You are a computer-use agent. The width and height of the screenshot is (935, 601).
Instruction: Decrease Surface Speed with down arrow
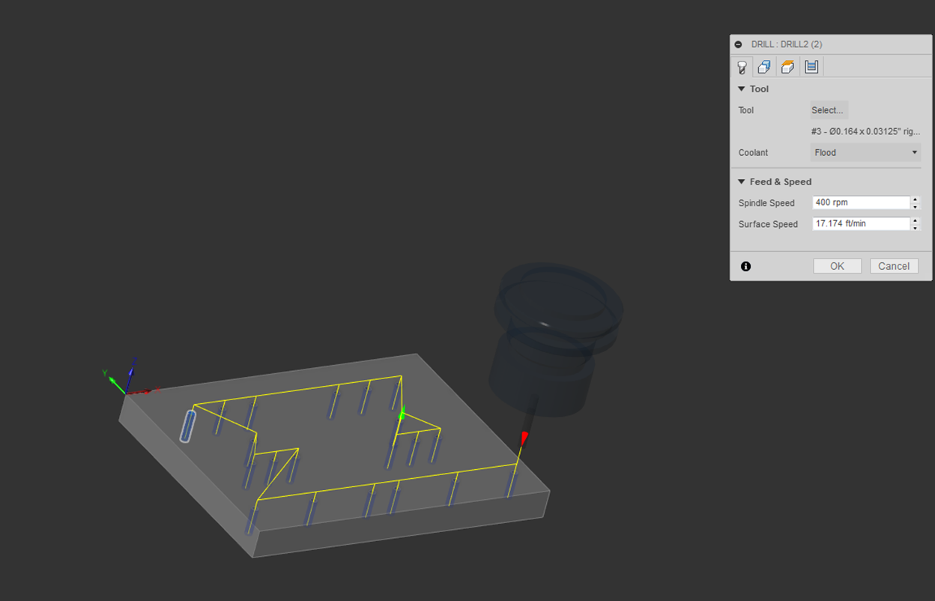click(916, 227)
